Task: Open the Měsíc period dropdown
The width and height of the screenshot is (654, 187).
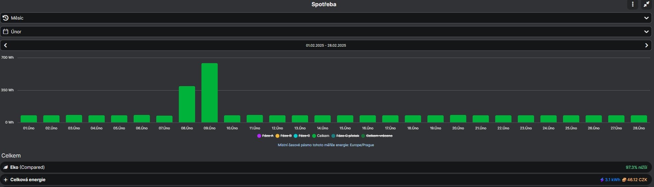Action: pyautogui.click(x=326, y=18)
